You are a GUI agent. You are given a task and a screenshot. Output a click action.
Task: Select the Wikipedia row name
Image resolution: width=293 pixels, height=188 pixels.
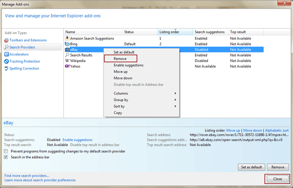coord(78,61)
